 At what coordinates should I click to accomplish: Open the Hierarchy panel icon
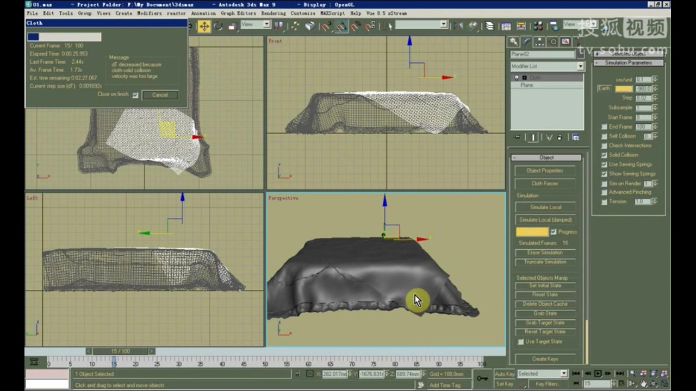540,41
